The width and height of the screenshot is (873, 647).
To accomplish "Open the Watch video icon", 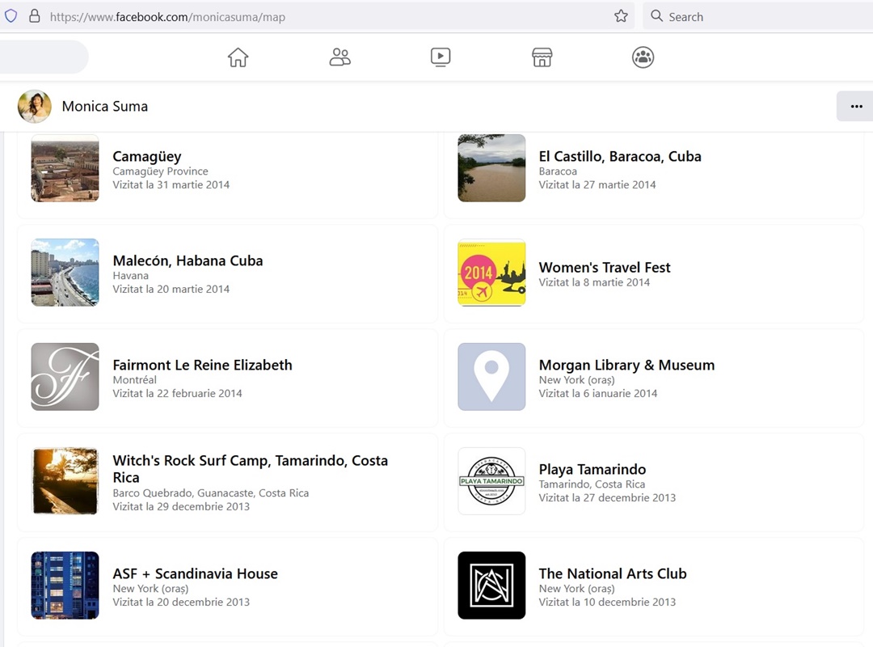I will tap(441, 57).
